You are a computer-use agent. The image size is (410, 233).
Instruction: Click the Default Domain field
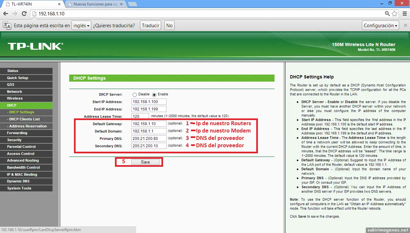pyautogui.click(x=149, y=131)
